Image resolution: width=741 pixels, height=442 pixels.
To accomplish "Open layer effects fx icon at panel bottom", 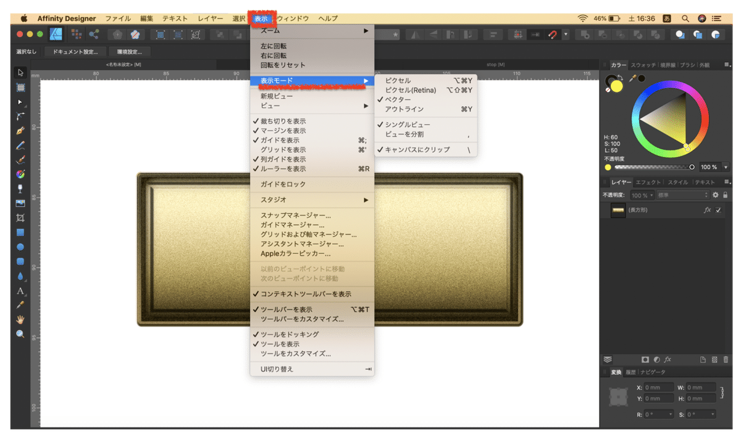I will (x=668, y=359).
